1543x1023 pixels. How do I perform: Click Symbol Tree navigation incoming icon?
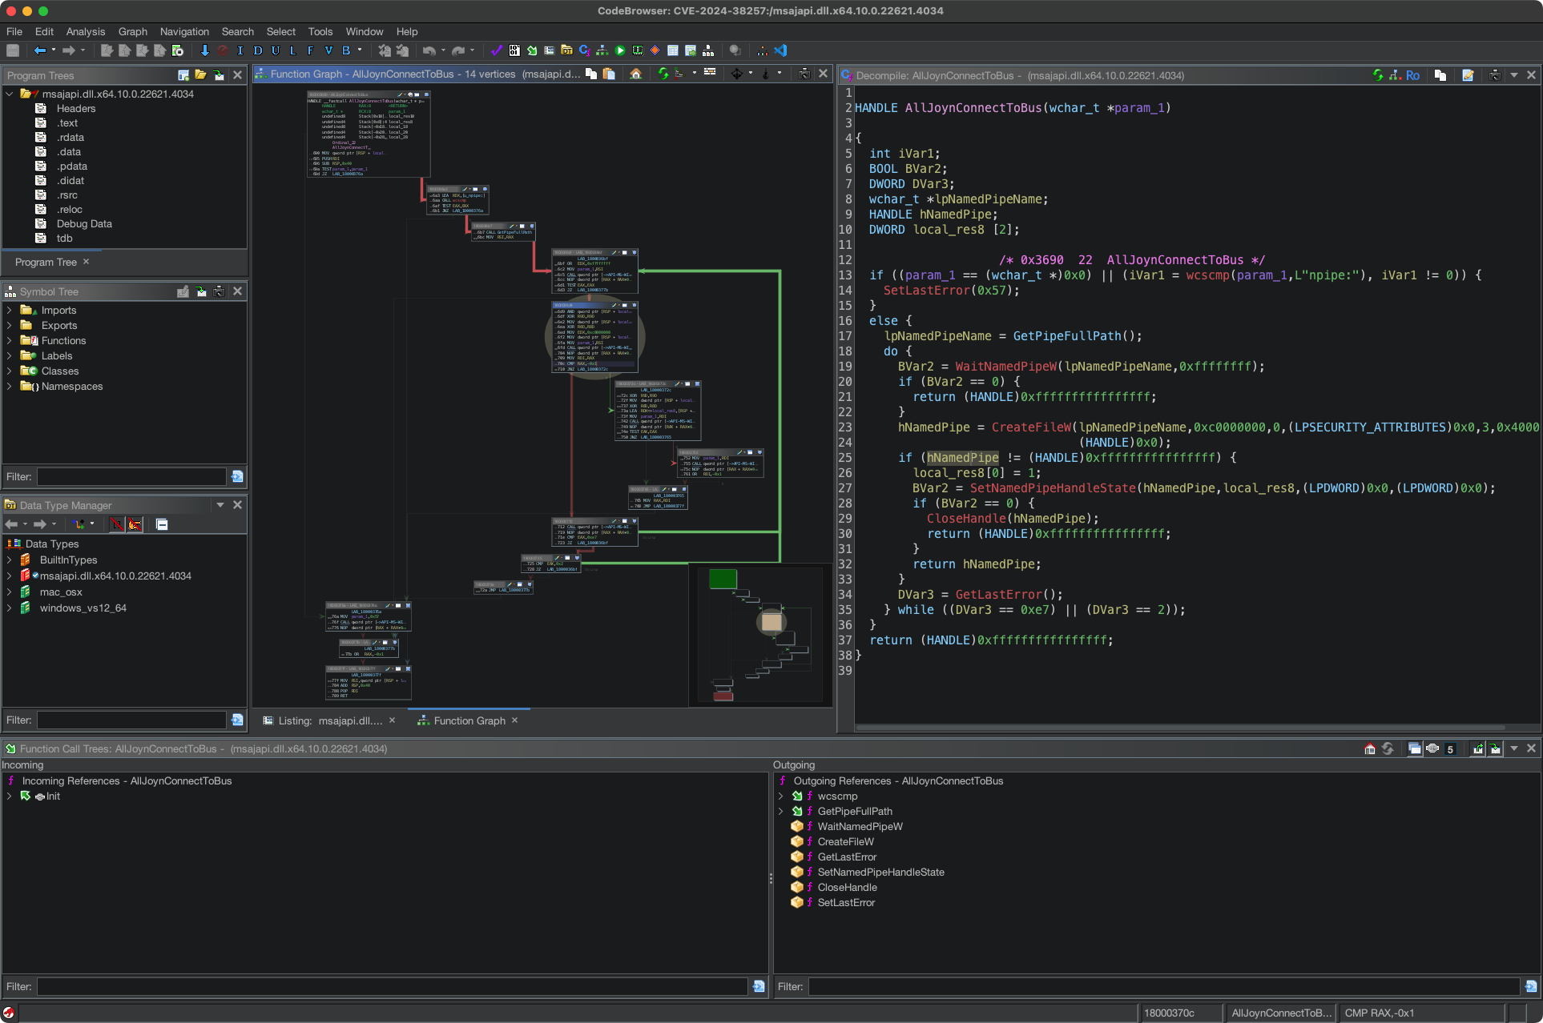(x=200, y=291)
